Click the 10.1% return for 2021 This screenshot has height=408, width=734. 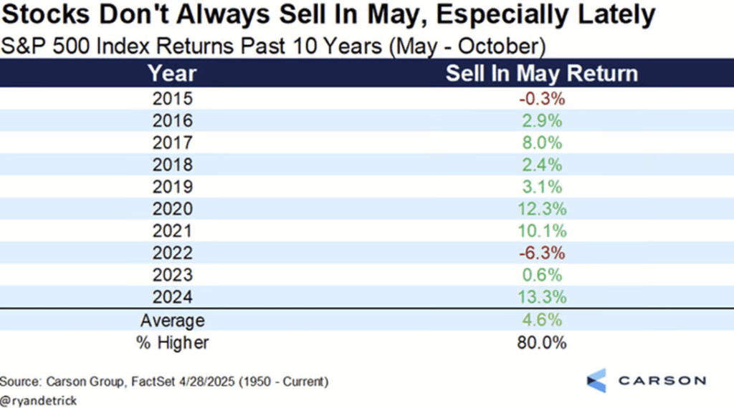point(542,231)
